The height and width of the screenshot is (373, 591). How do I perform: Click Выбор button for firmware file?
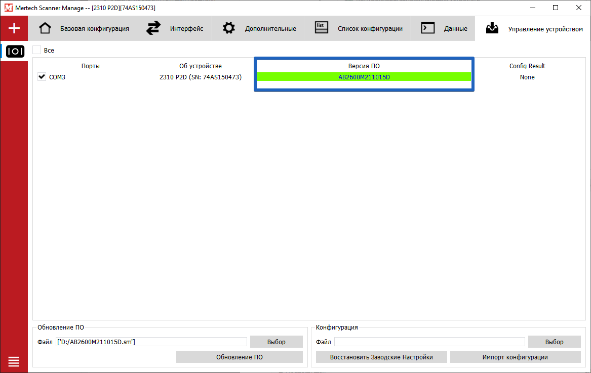coord(277,342)
